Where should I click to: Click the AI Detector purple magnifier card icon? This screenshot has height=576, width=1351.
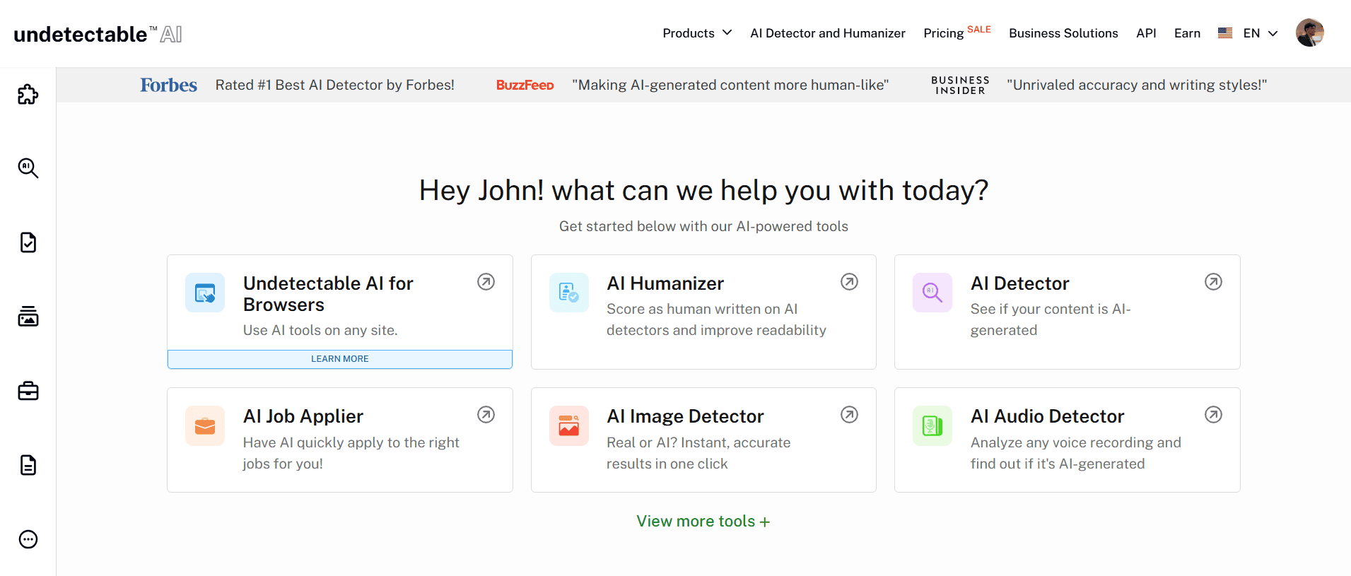click(932, 293)
